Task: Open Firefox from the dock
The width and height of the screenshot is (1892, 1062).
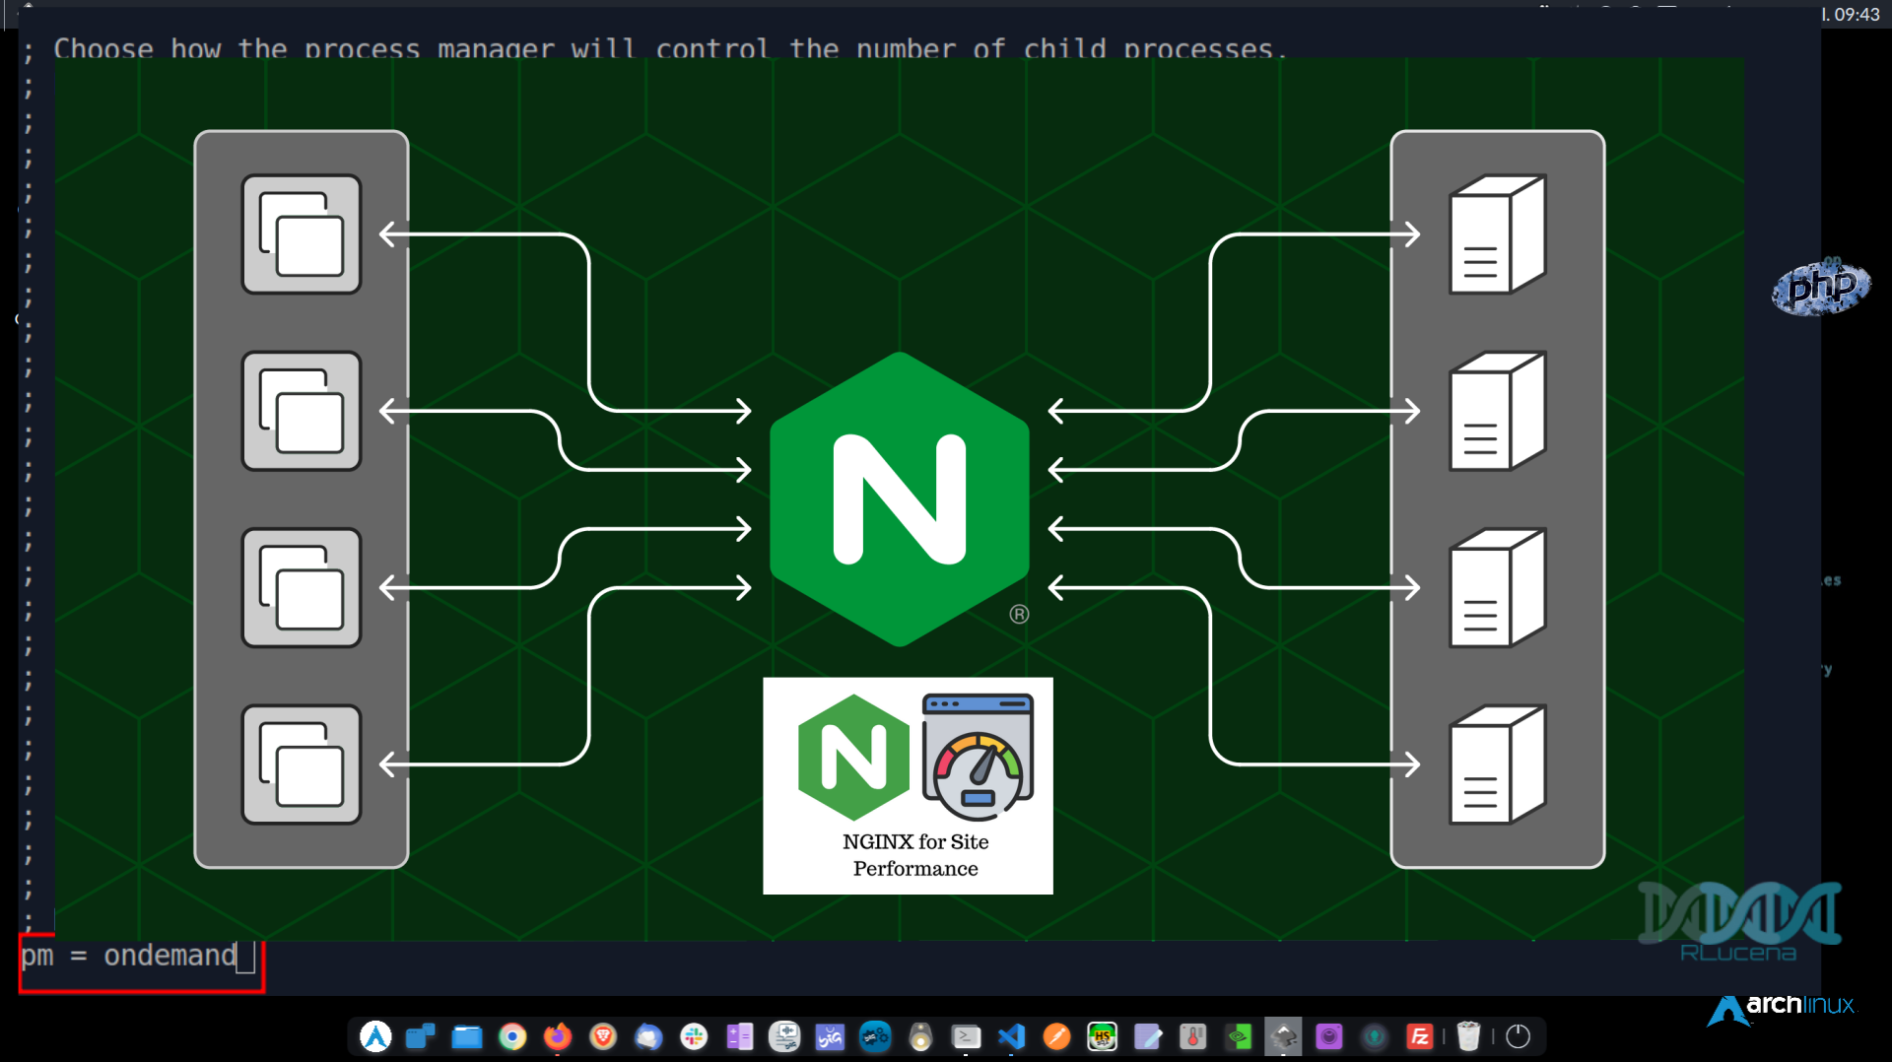Action: tap(558, 1036)
